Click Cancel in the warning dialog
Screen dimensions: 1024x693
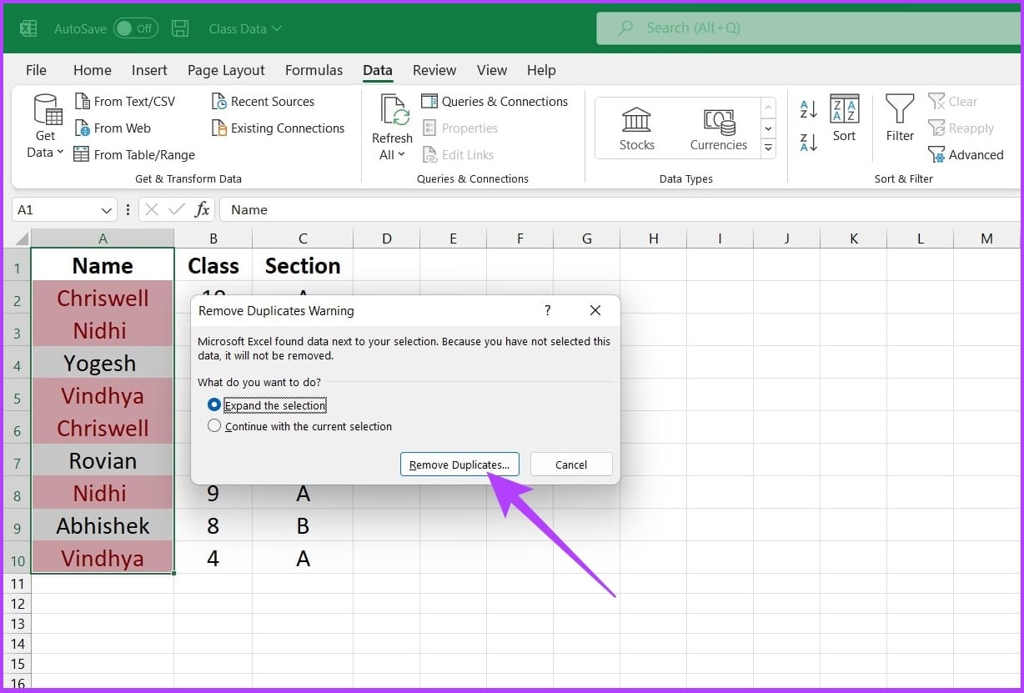[x=571, y=465]
